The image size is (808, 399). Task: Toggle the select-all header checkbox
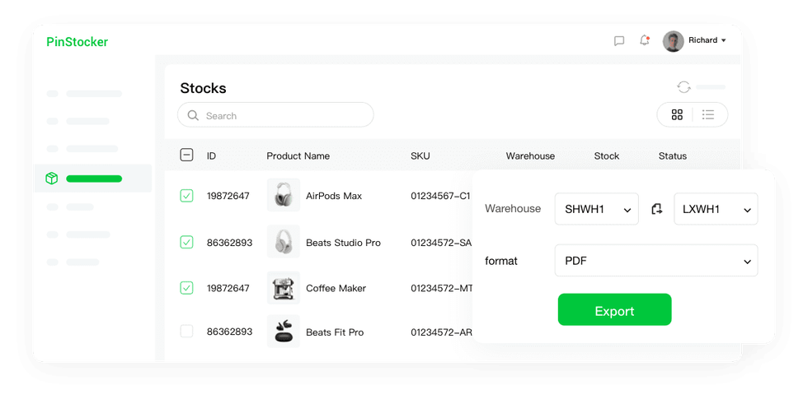(186, 155)
